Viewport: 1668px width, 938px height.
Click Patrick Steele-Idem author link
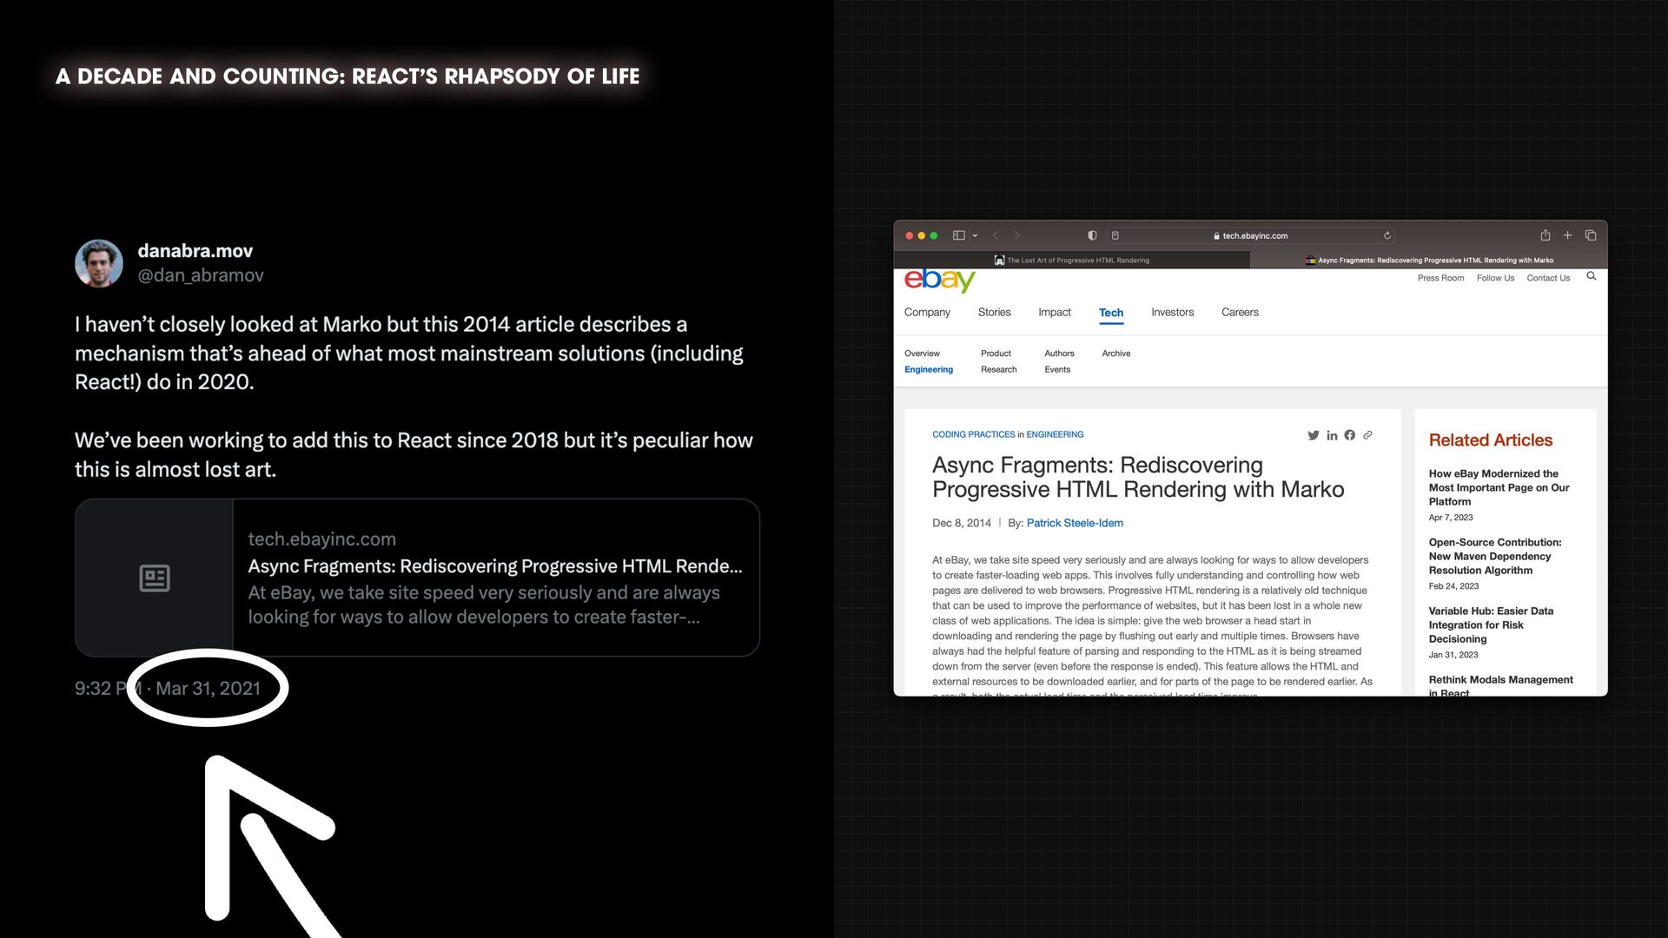[x=1075, y=523]
